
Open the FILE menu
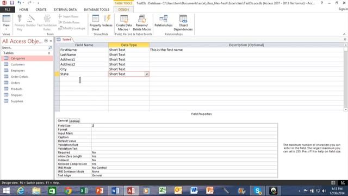coord(8,10)
